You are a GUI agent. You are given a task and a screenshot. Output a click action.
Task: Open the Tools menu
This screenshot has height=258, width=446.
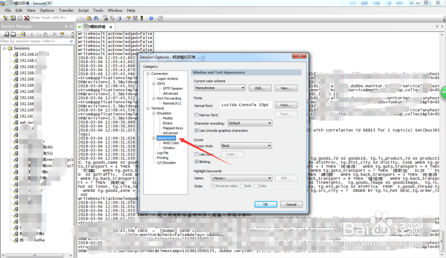tap(98, 10)
